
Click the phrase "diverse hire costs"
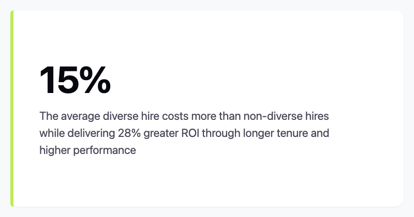tap(135, 115)
